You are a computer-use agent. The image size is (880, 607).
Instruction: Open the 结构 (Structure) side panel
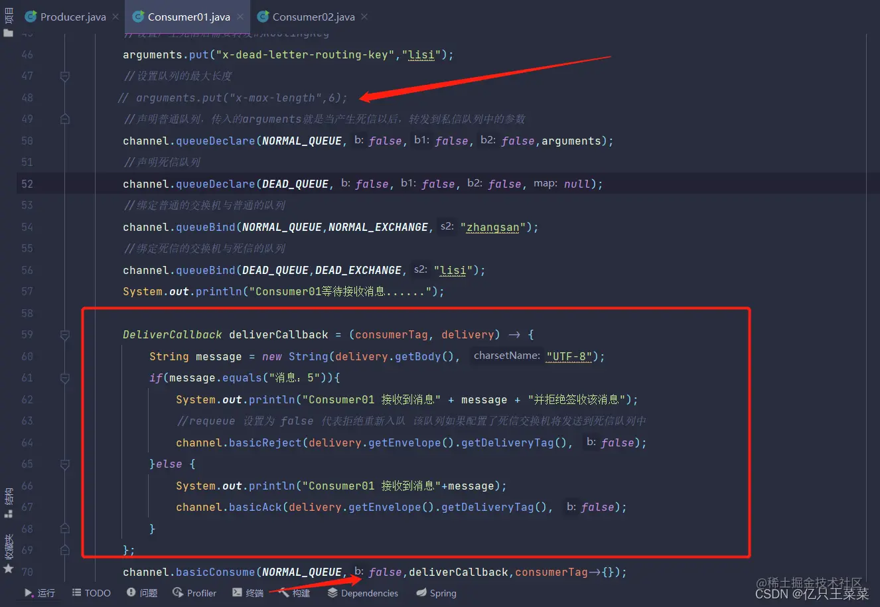point(8,504)
